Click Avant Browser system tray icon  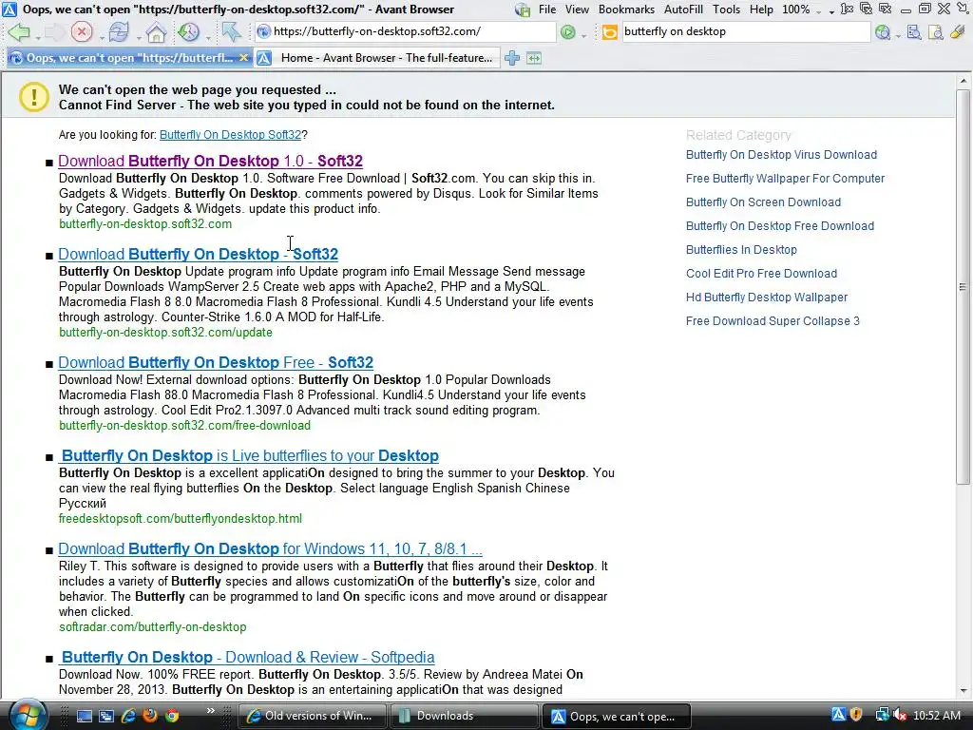[x=838, y=715]
